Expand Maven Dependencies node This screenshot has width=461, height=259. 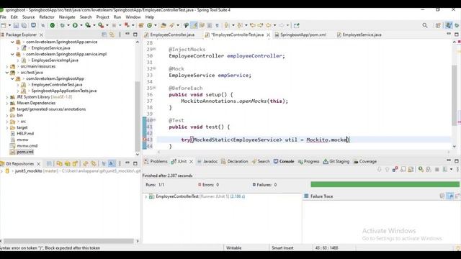click(x=6, y=103)
